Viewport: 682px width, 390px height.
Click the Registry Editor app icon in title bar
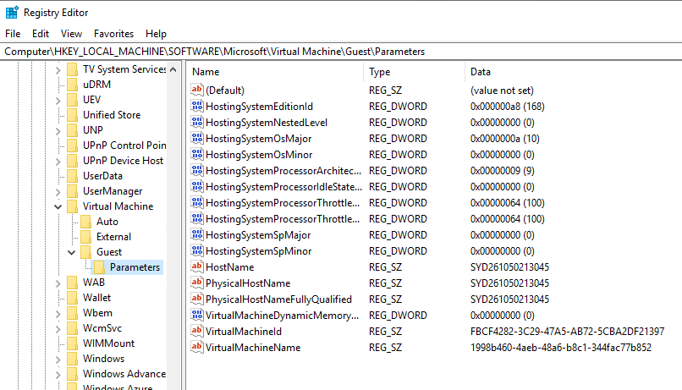(12, 13)
